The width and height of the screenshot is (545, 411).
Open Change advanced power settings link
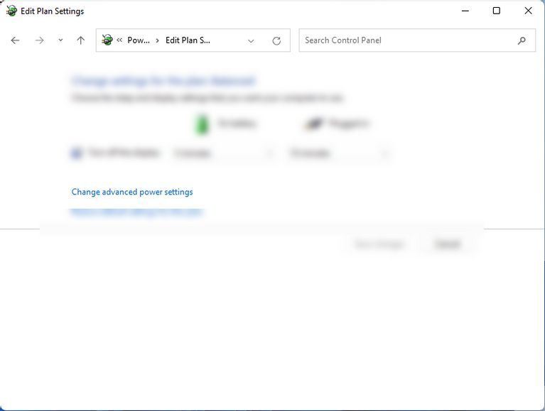click(x=132, y=192)
